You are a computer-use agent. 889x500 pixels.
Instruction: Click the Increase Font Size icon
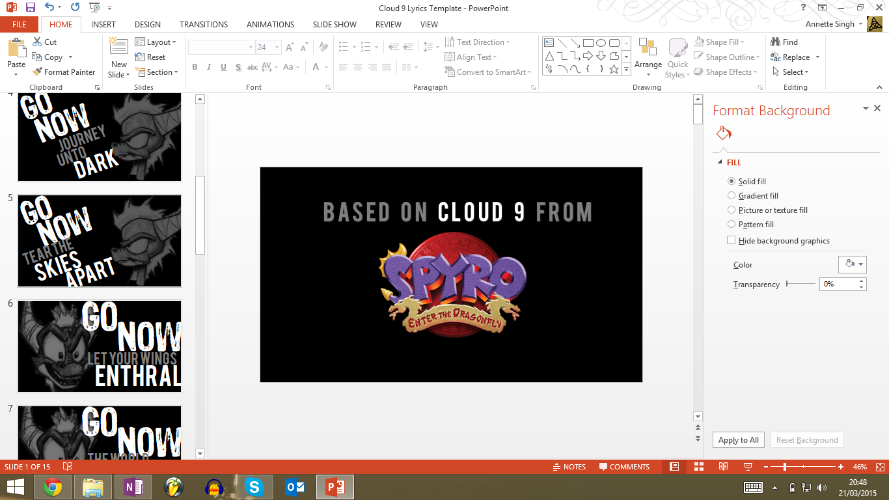pos(290,47)
